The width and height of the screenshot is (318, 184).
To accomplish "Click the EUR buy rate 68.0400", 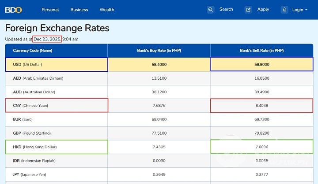I will tap(159, 119).
